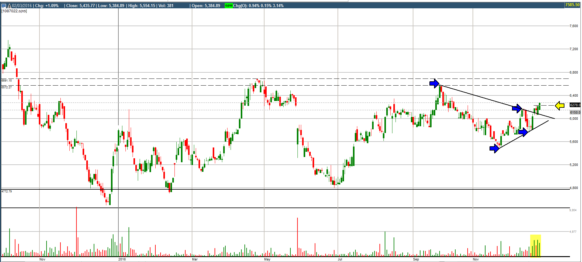This screenshot has width=582, height=262.
Task: Click the 5,200 price axis label
Action: pos(574,165)
